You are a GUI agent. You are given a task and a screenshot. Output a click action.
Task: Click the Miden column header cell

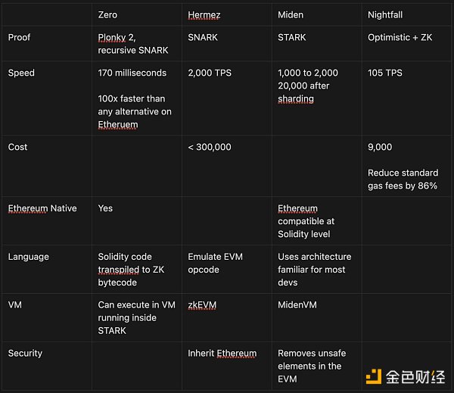291,15
